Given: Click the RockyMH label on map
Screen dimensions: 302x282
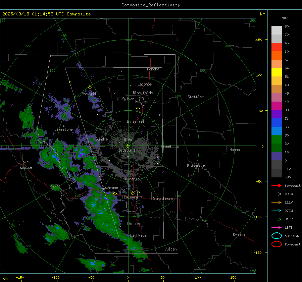Looking at the screenshot, I should coord(89,94).
